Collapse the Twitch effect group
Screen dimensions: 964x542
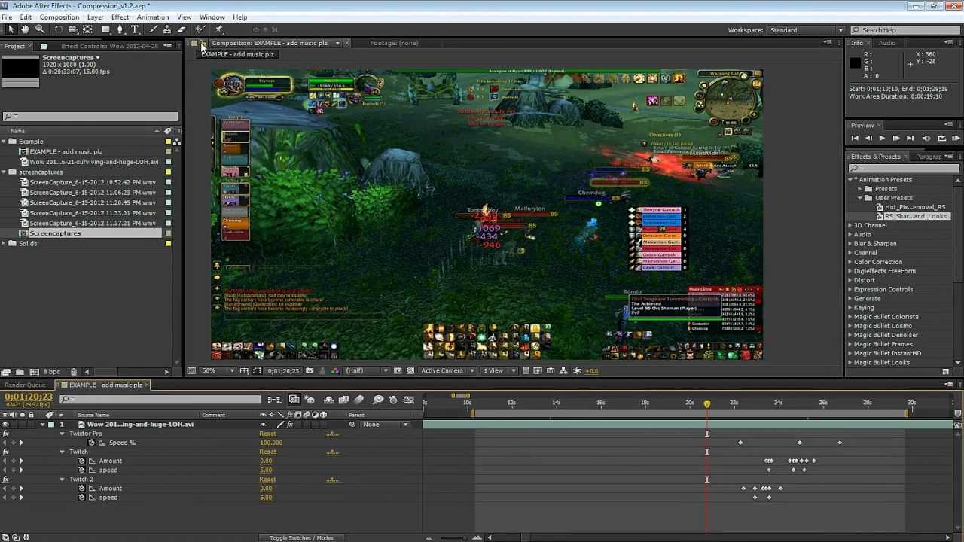pyautogui.click(x=63, y=452)
